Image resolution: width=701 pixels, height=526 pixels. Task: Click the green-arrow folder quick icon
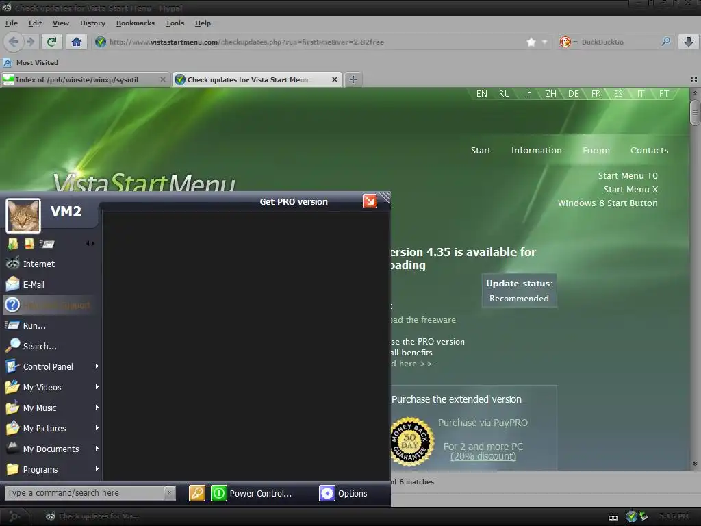tap(12, 244)
